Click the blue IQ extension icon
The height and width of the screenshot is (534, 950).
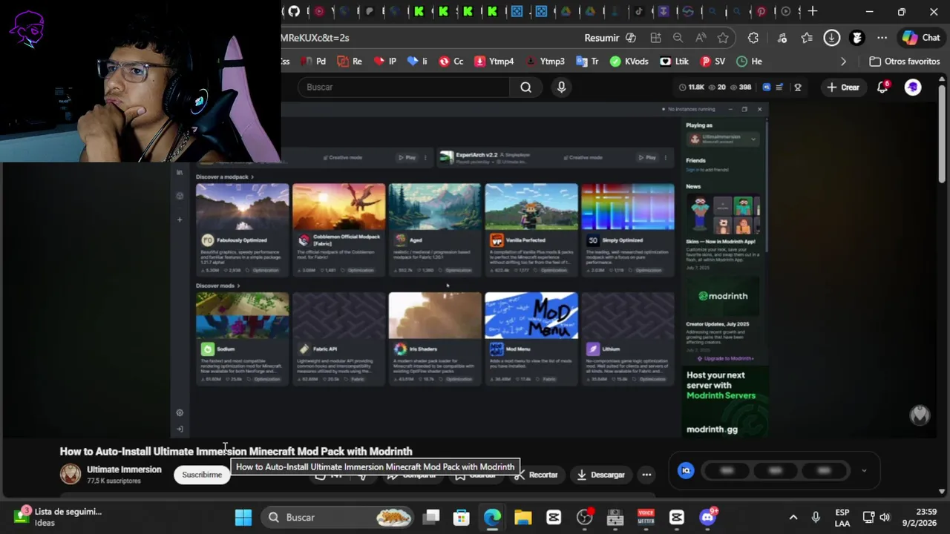686,470
